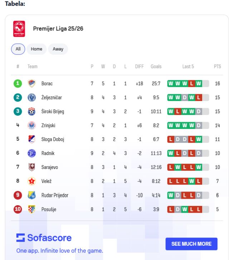229x260 pixels.
Task: Click Borac's latest green W result badge
Action: tap(199, 83)
